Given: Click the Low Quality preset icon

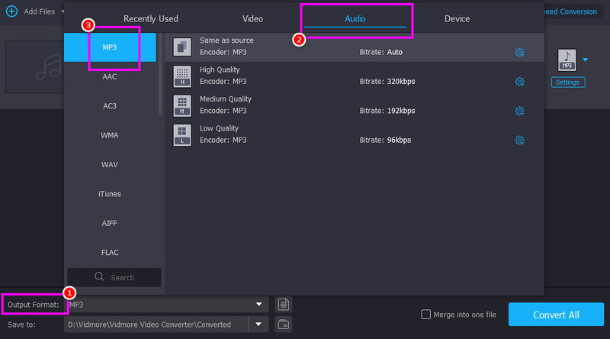Looking at the screenshot, I should click(182, 135).
